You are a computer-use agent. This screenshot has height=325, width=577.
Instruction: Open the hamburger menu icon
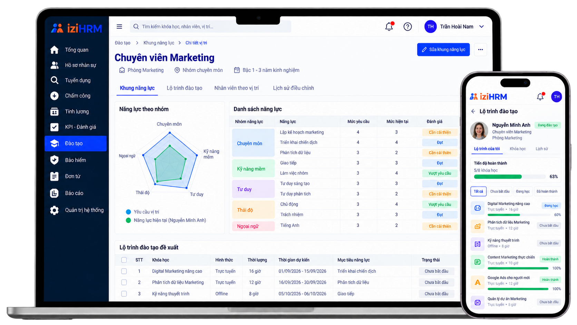click(x=119, y=27)
